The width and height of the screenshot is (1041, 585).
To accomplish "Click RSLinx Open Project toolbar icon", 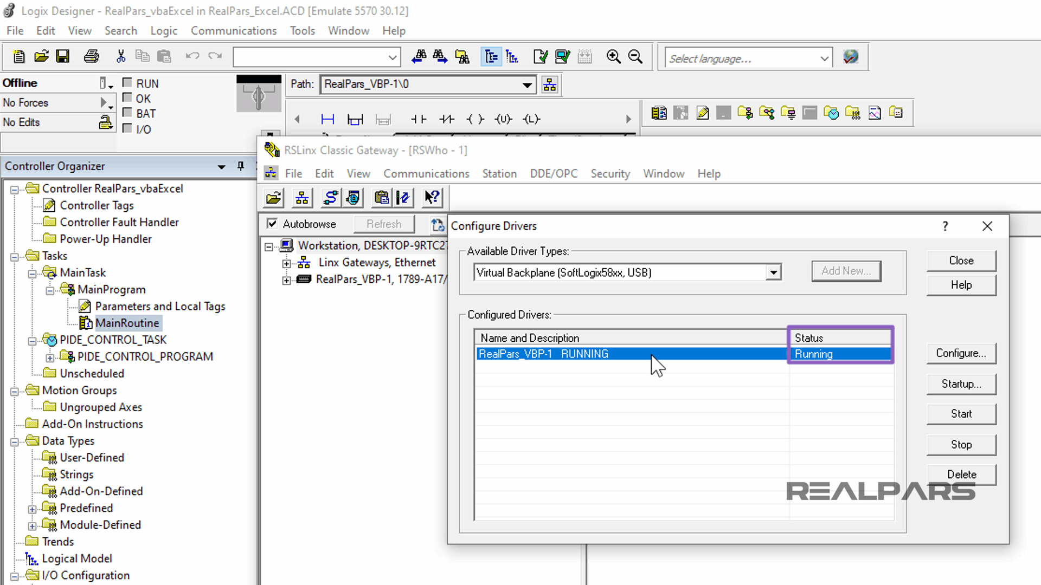I will click(274, 198).
